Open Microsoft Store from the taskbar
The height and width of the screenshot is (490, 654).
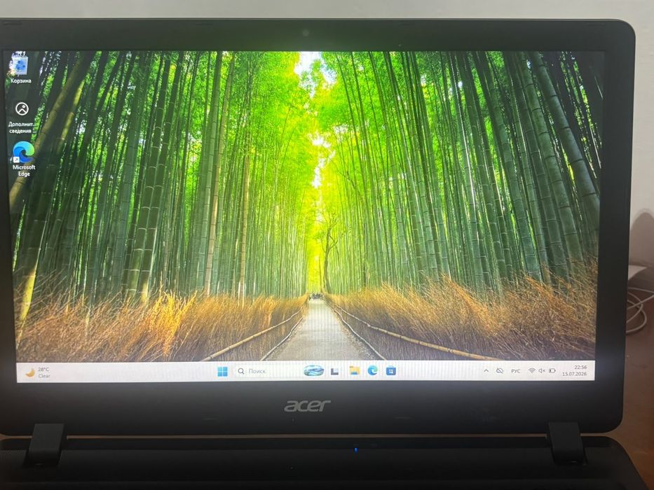click(391, 370)
